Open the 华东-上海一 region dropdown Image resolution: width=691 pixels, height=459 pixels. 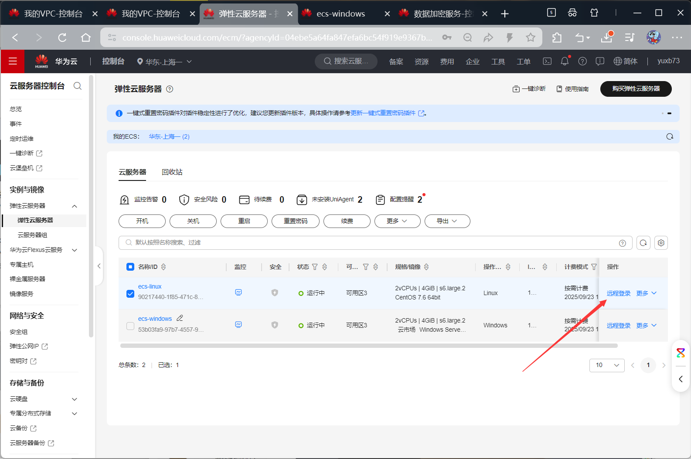164,62
